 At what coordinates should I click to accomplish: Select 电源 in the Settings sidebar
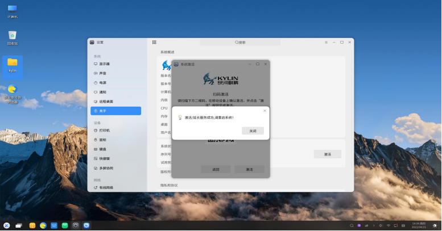(115, 83)
